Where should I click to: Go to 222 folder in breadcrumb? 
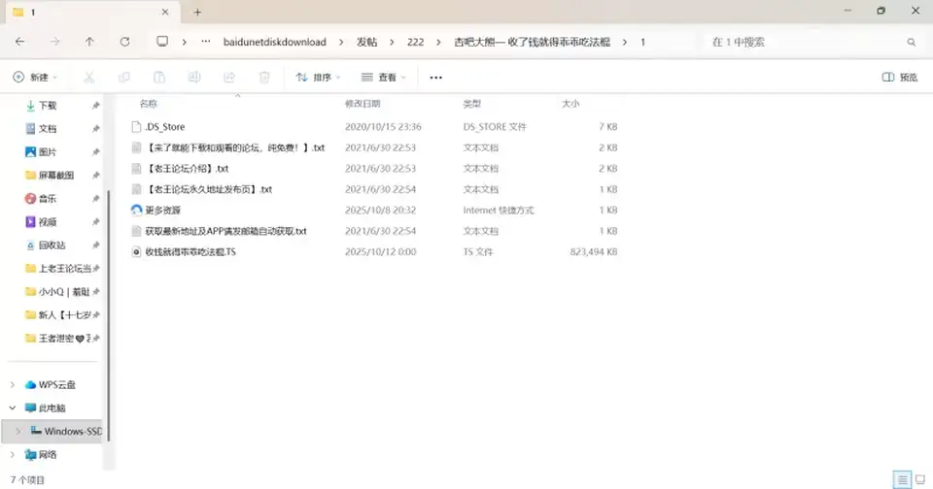click(415, 42)
